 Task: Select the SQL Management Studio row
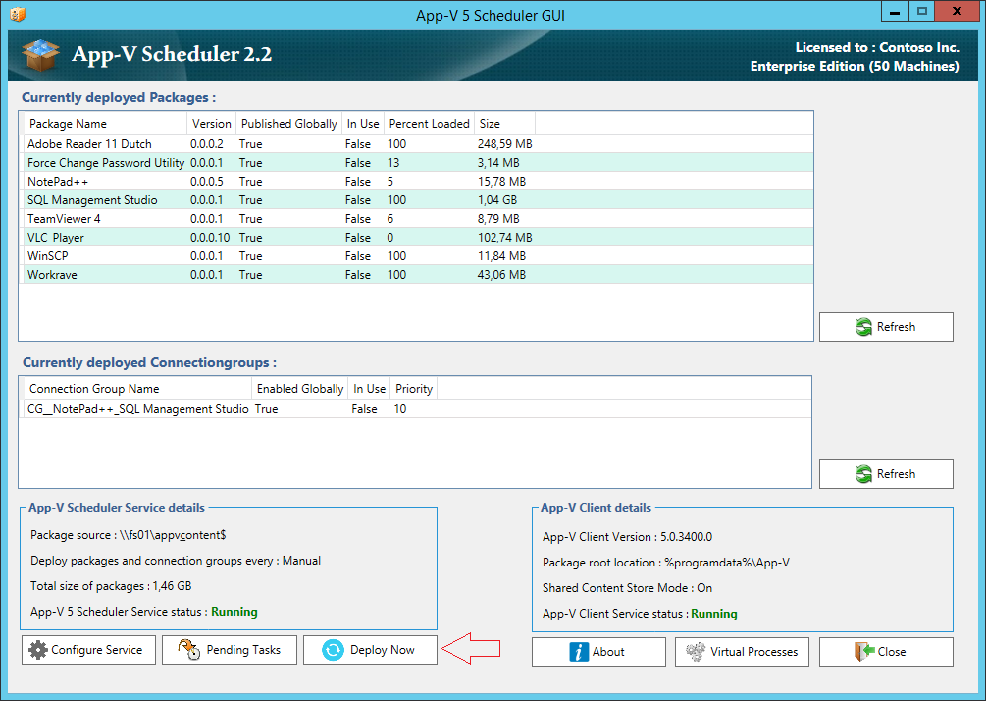pyautogui.click(x=92, y=200)
